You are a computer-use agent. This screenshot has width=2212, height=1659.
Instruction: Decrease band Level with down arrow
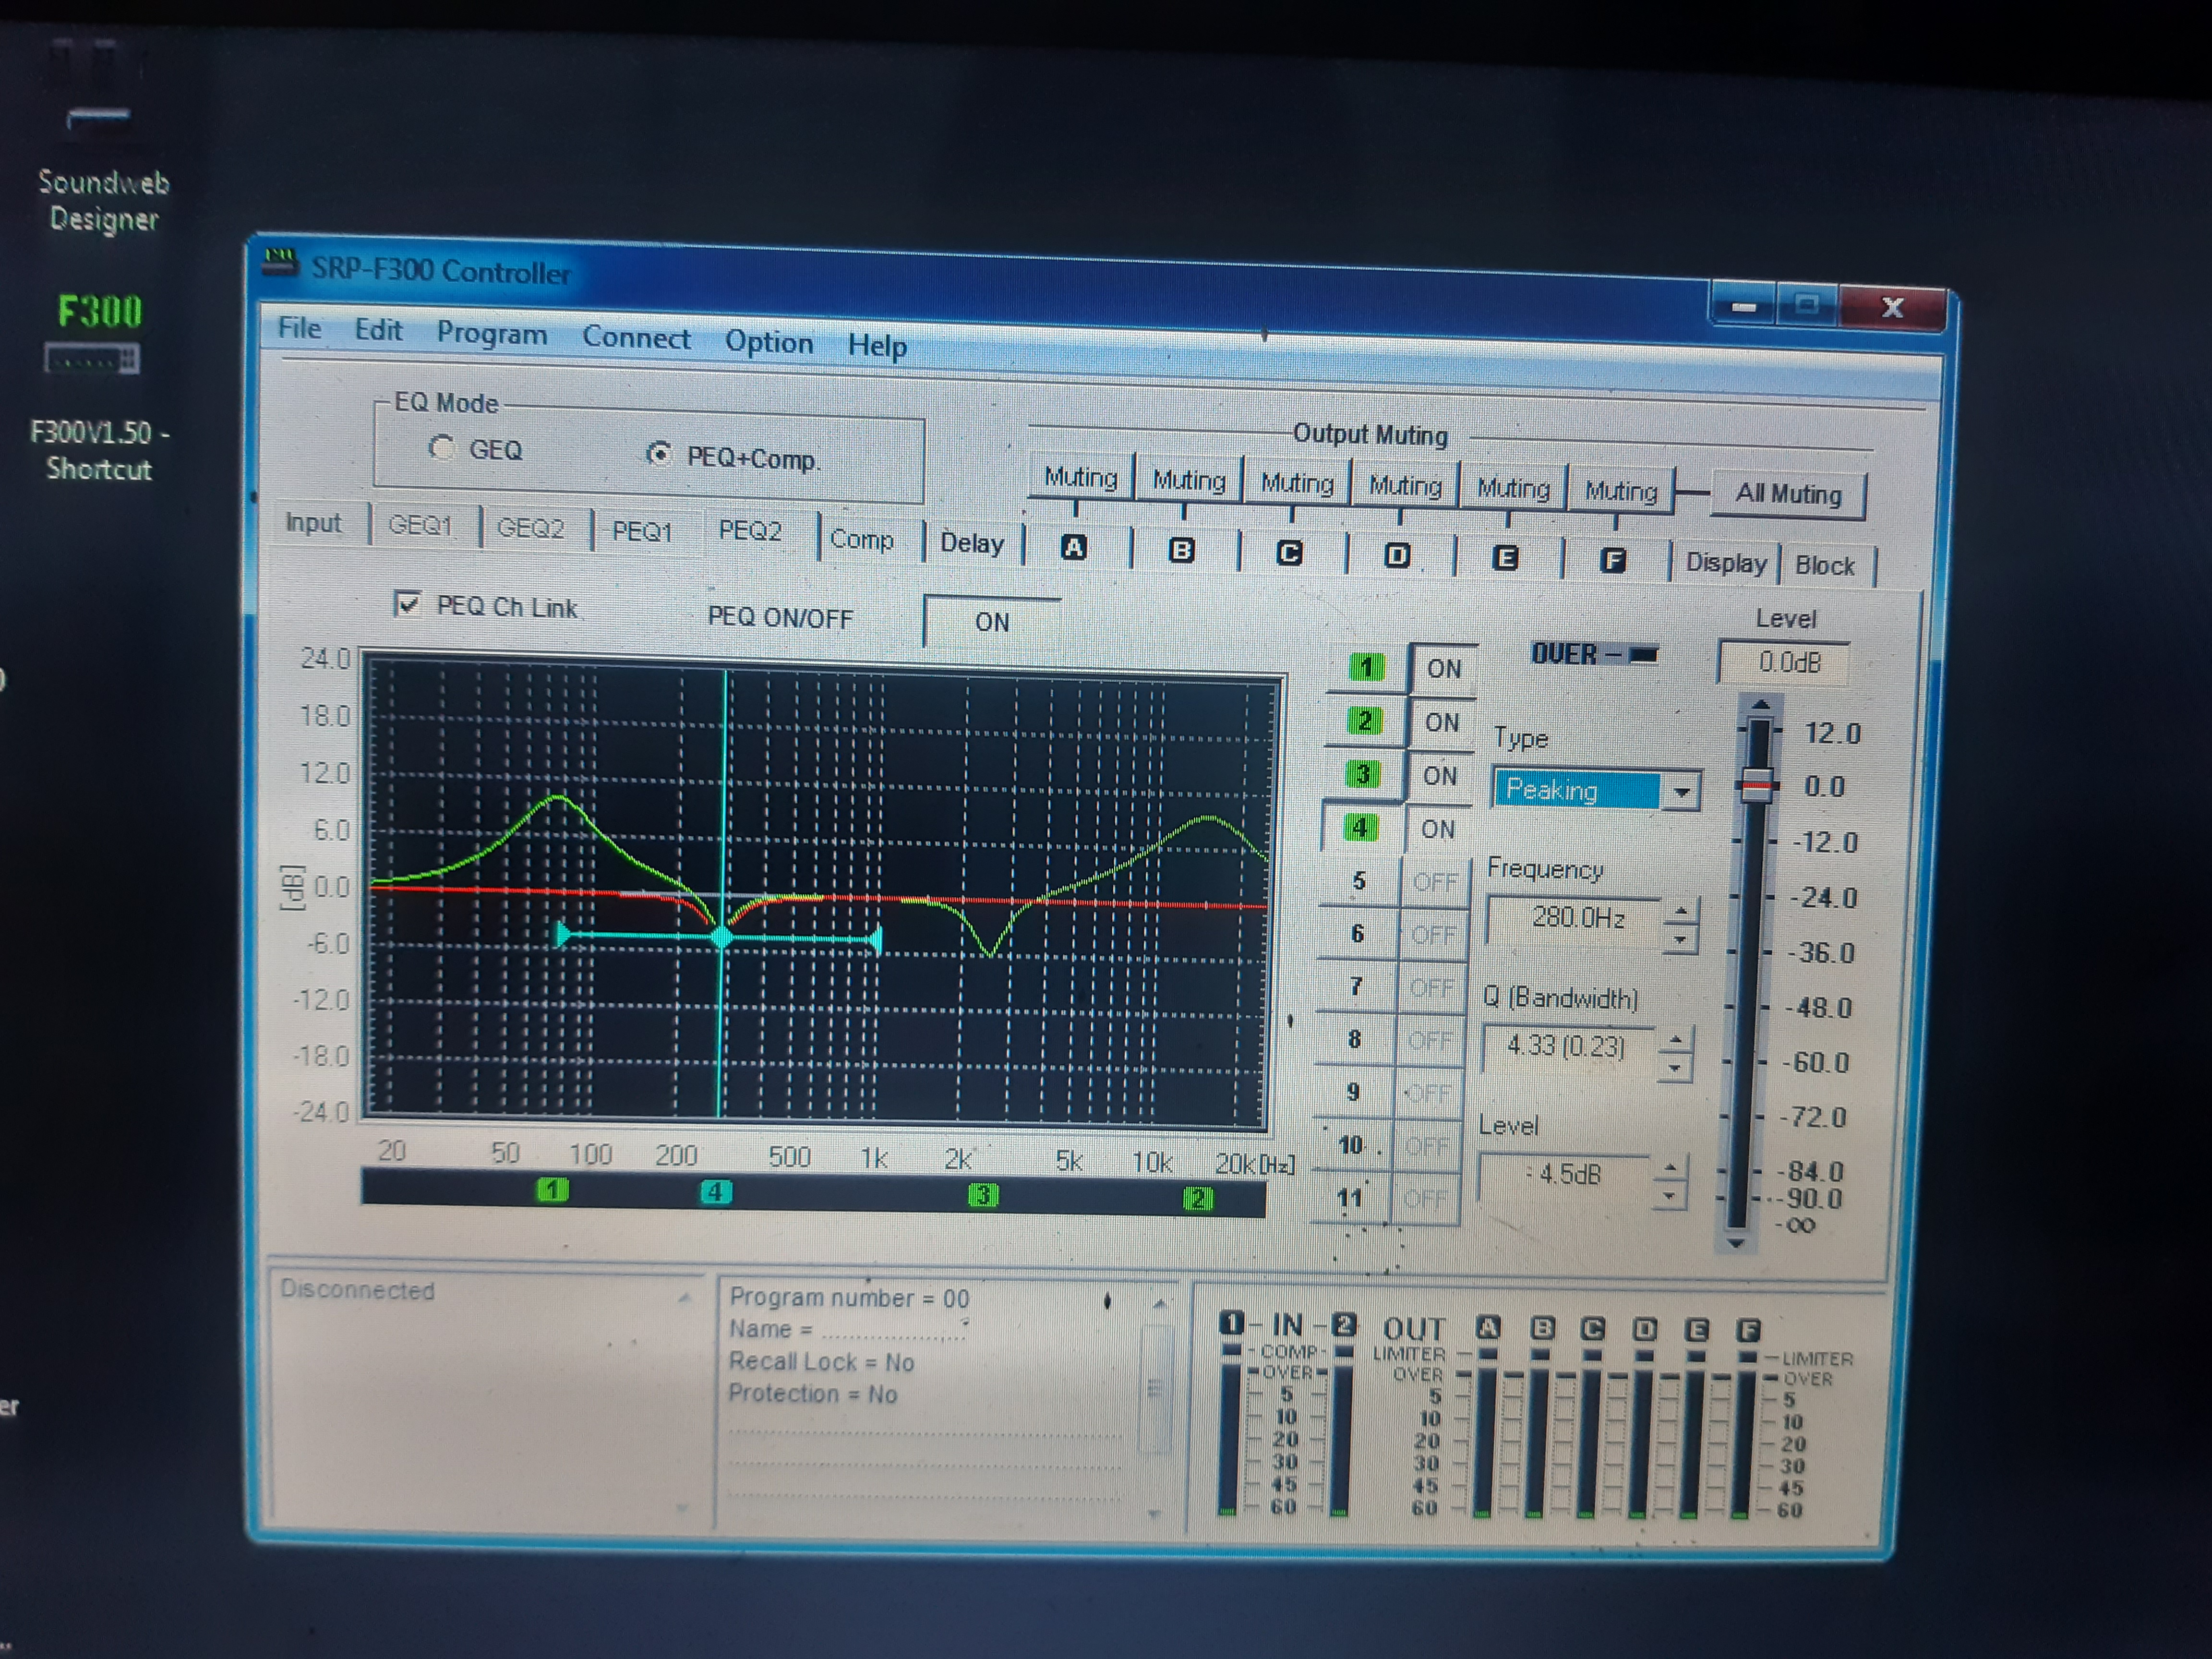(1669, 1195)
